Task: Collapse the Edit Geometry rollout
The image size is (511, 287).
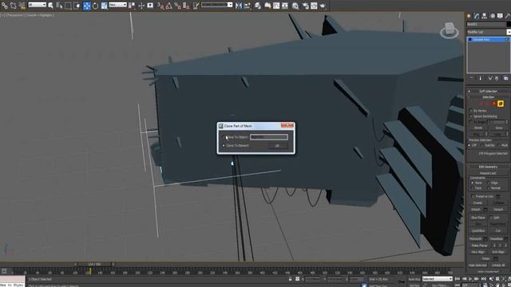Action: click(488, 167)
